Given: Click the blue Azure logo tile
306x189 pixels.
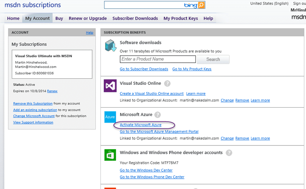Looking at the screenshot, I should click(x=110, y=117).
